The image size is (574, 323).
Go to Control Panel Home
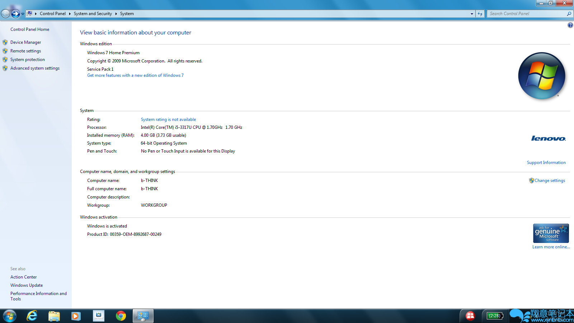point(30,29)
